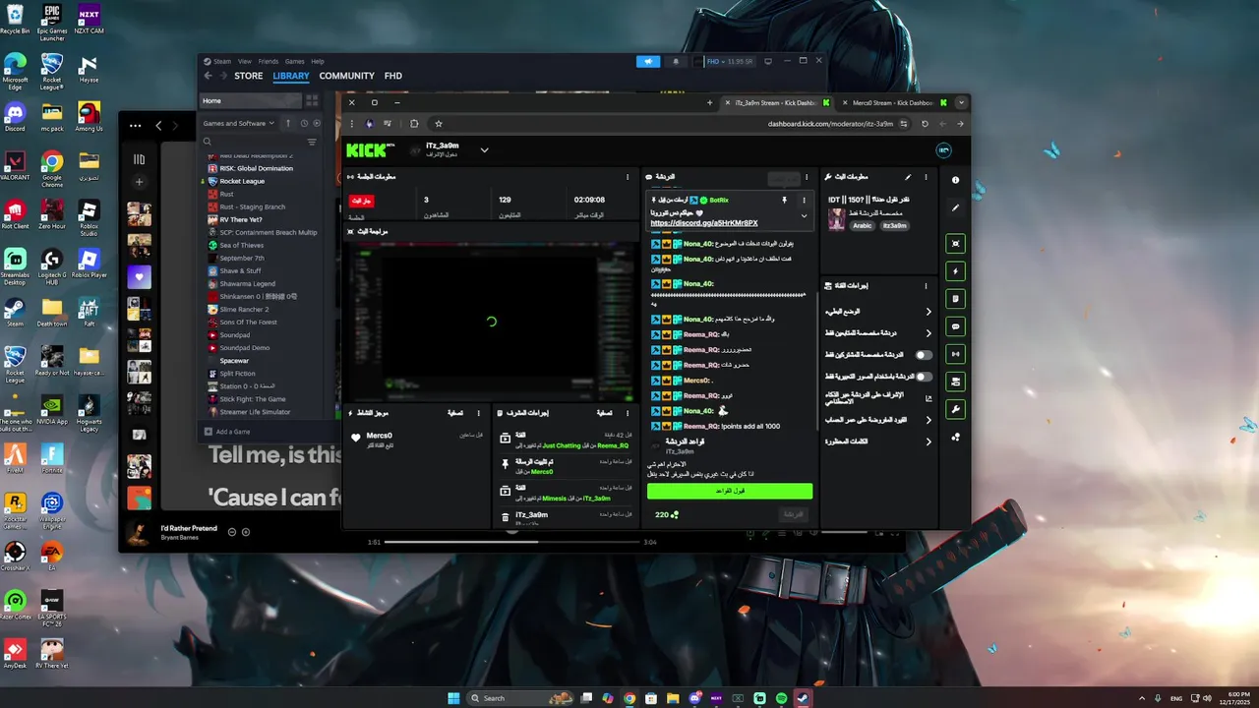The width and height of the screenshot is (1259, 708).
Task: Open VALORANT desktop shortcut
Action: pyautogui.click(x=15, y=166)
